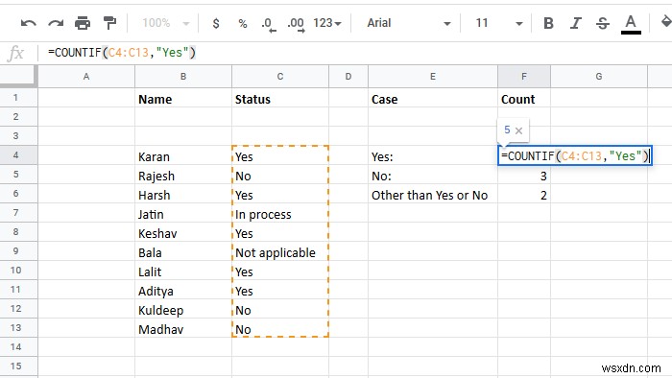Format as percent with the % button
Screen dimensions: 672x378
[243, 24]
